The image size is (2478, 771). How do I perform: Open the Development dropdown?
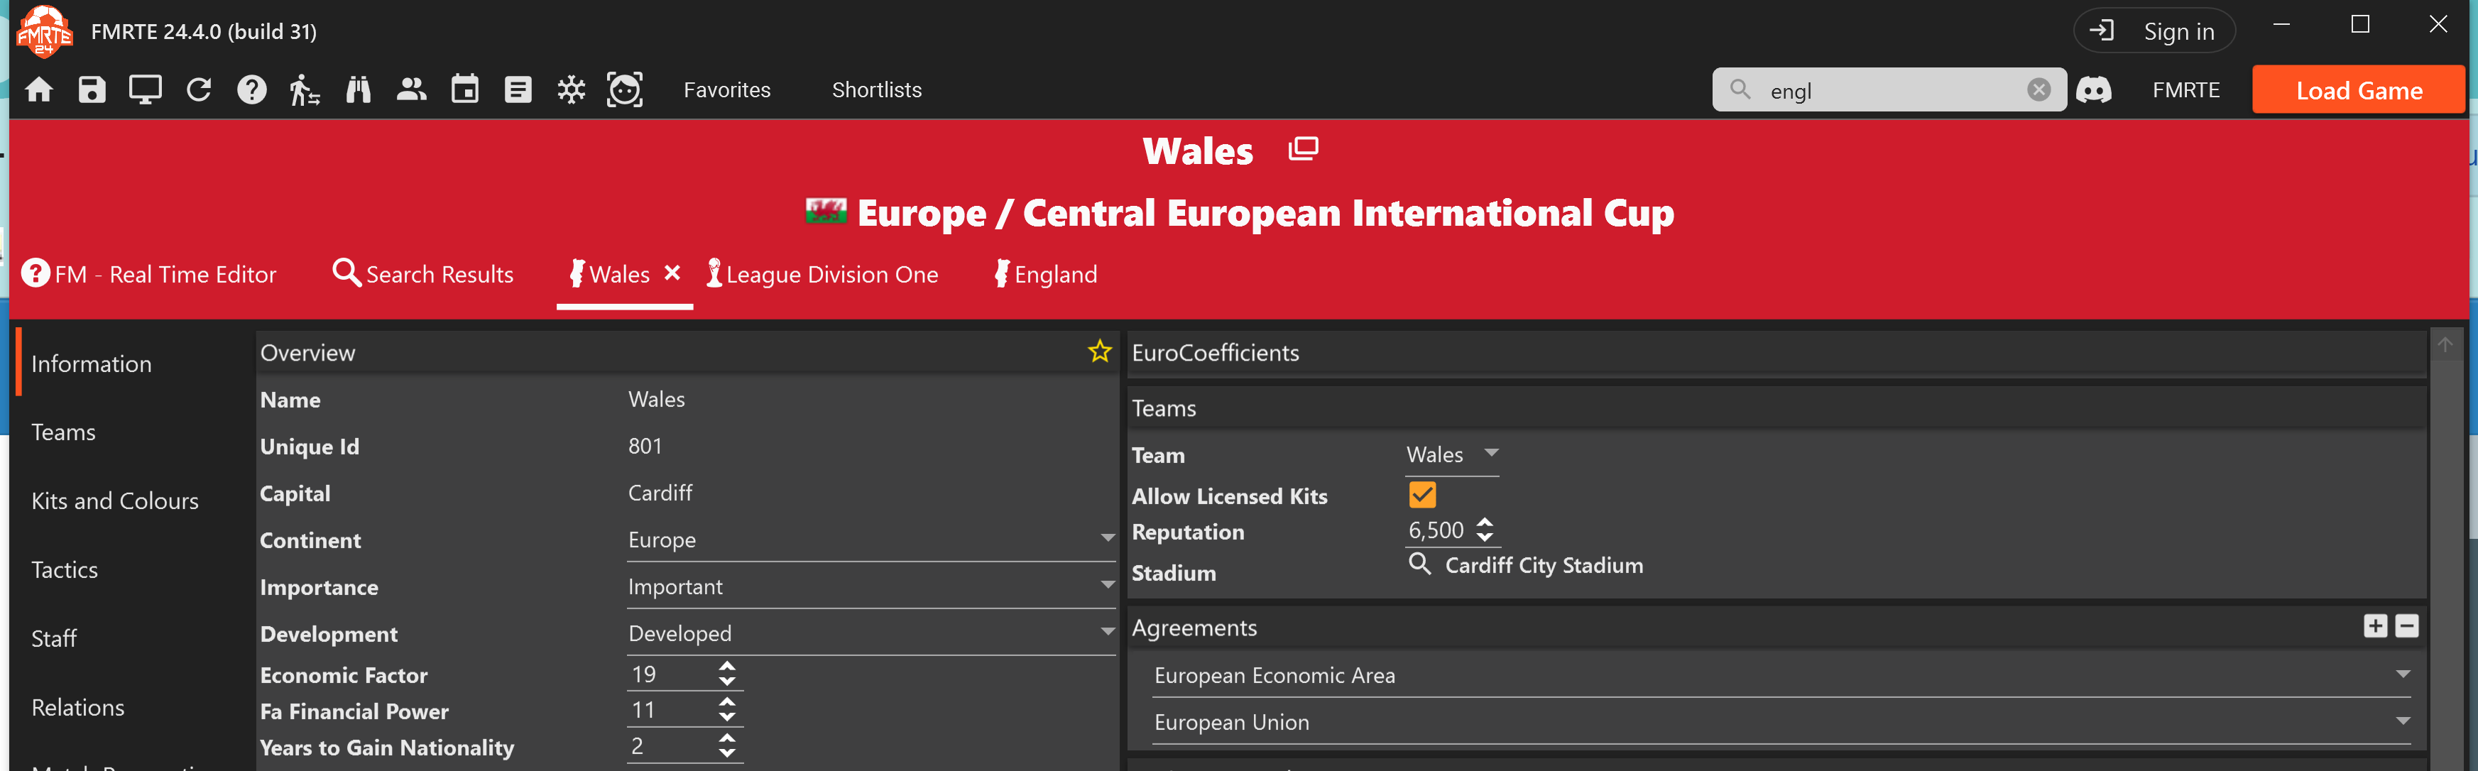point(871,635)
